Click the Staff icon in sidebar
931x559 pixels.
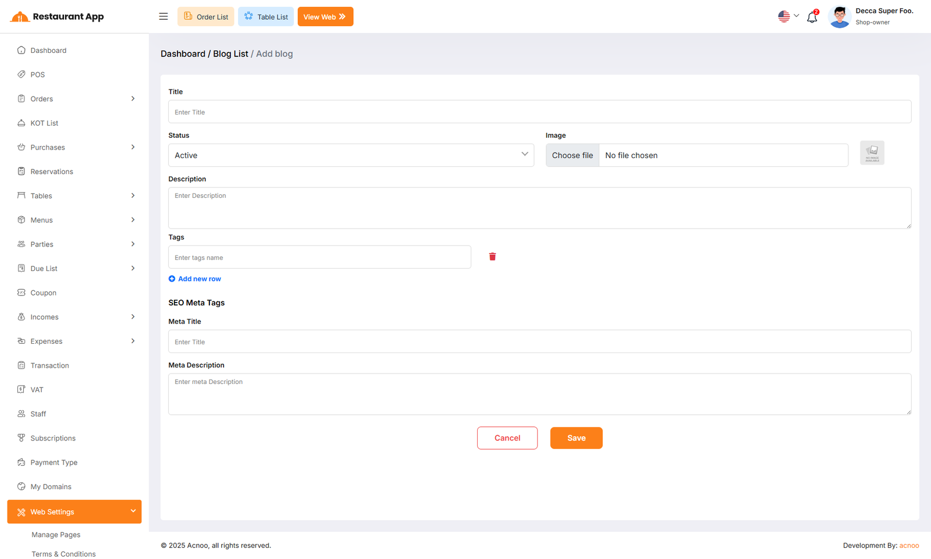point(22,414)
